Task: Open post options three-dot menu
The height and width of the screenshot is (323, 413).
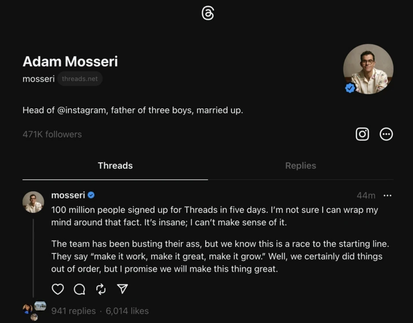Action: click(x=387, y=196)
